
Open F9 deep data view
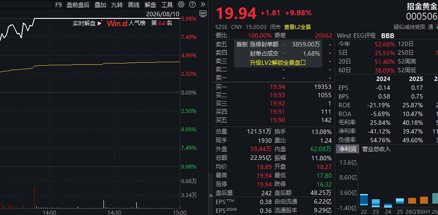(x=58, y=4)
